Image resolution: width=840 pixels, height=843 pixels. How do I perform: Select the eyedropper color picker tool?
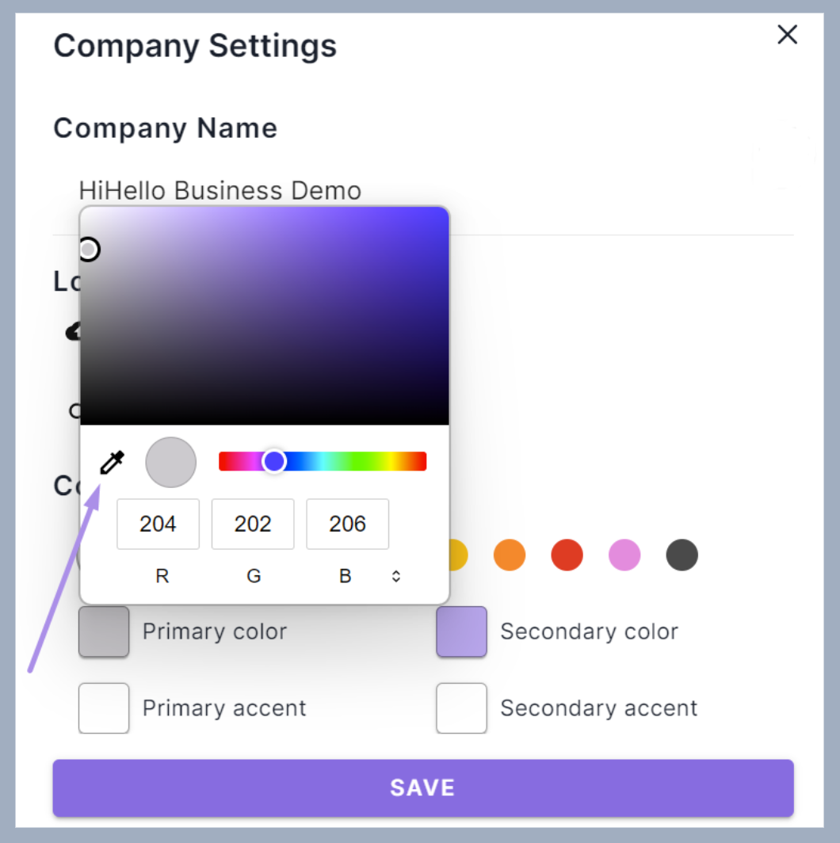point(113,463)
